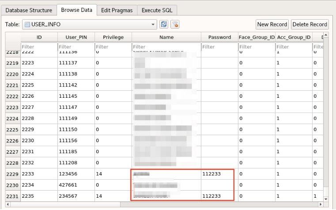Screen dimensions: 336x210
Task: Click the Privilege column filter field
Action: [x=113, y=47]
